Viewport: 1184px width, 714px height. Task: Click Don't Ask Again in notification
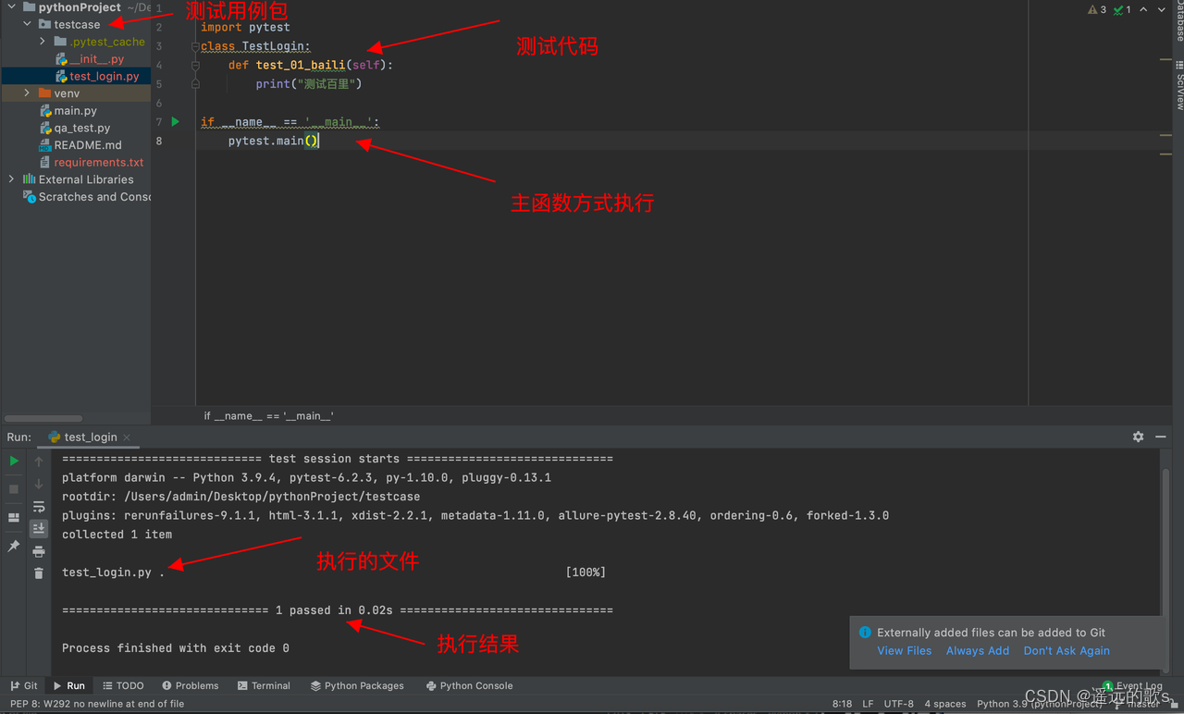pyautogui.click(x=1067, y=651)
